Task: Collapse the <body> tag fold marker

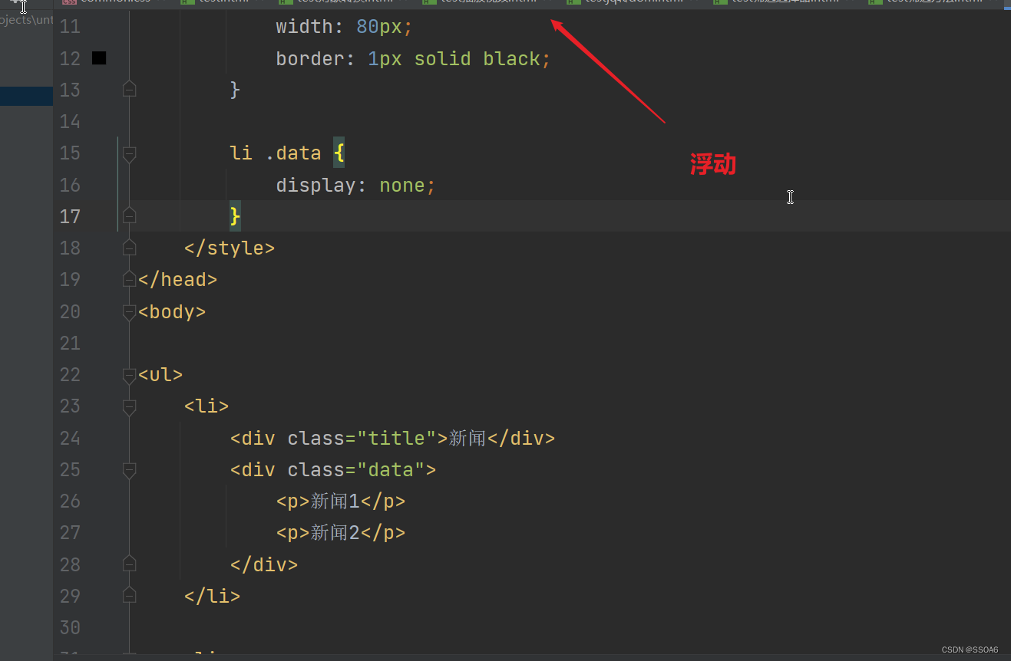Action: [129, 311]
